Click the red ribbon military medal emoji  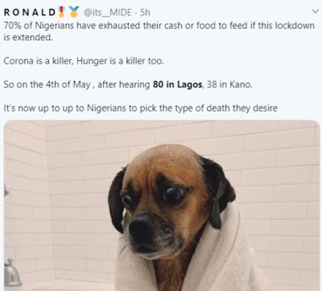click(x=61, y=12)
